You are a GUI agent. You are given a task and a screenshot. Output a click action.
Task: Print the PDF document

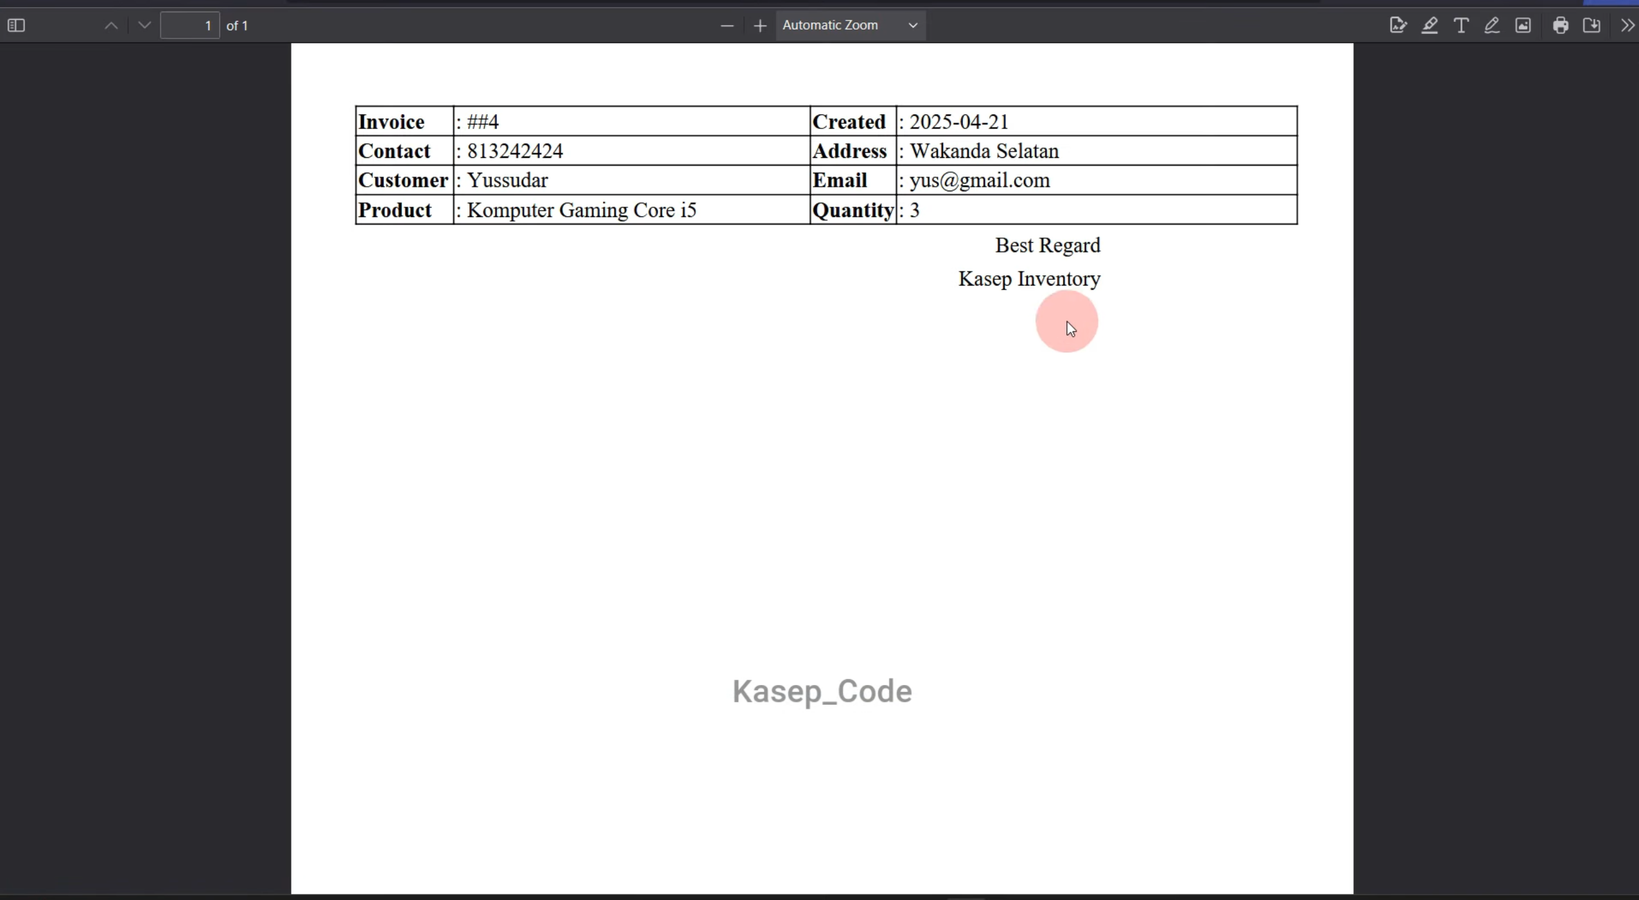[1561, 26]
